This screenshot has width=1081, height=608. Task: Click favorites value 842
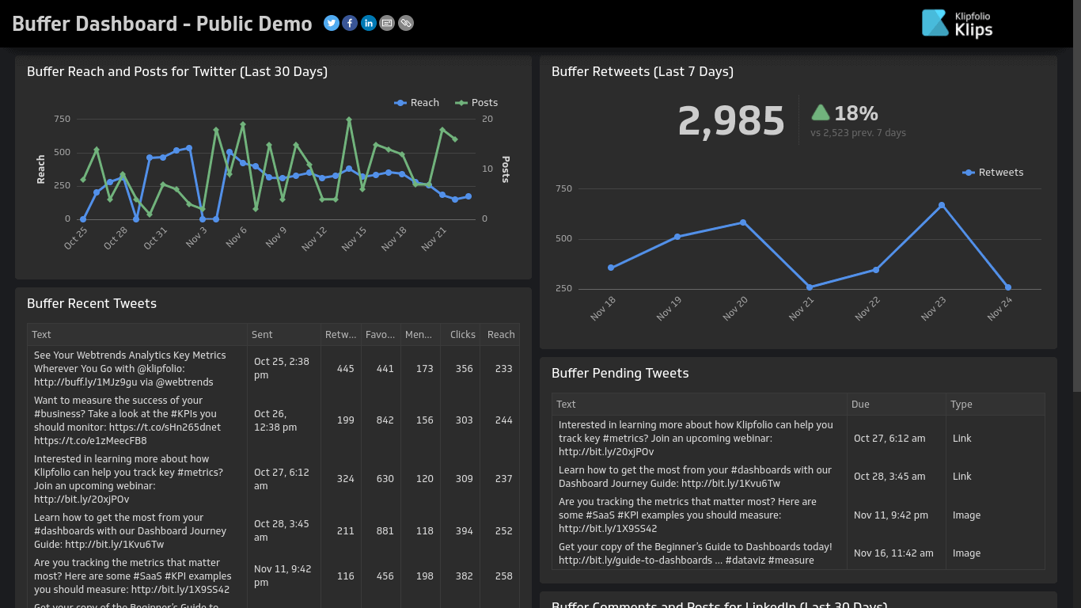pyautogui.click(x=385, y=420)
